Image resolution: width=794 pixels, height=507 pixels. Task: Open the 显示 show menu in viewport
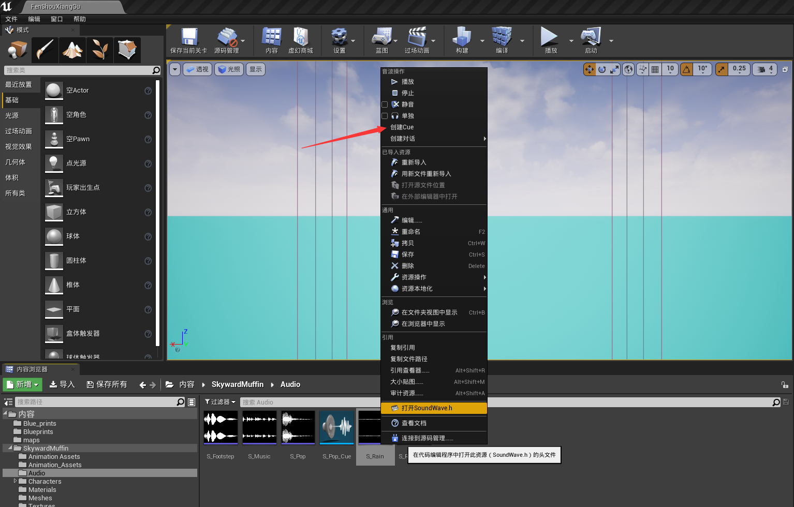[256, 69]
